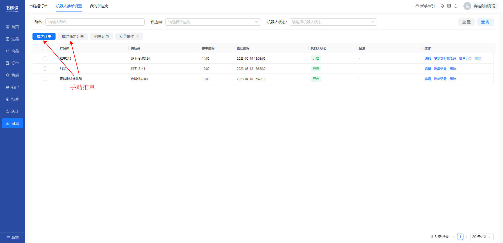
Task: Click the 书链通 logo
Action: point(12,9)
